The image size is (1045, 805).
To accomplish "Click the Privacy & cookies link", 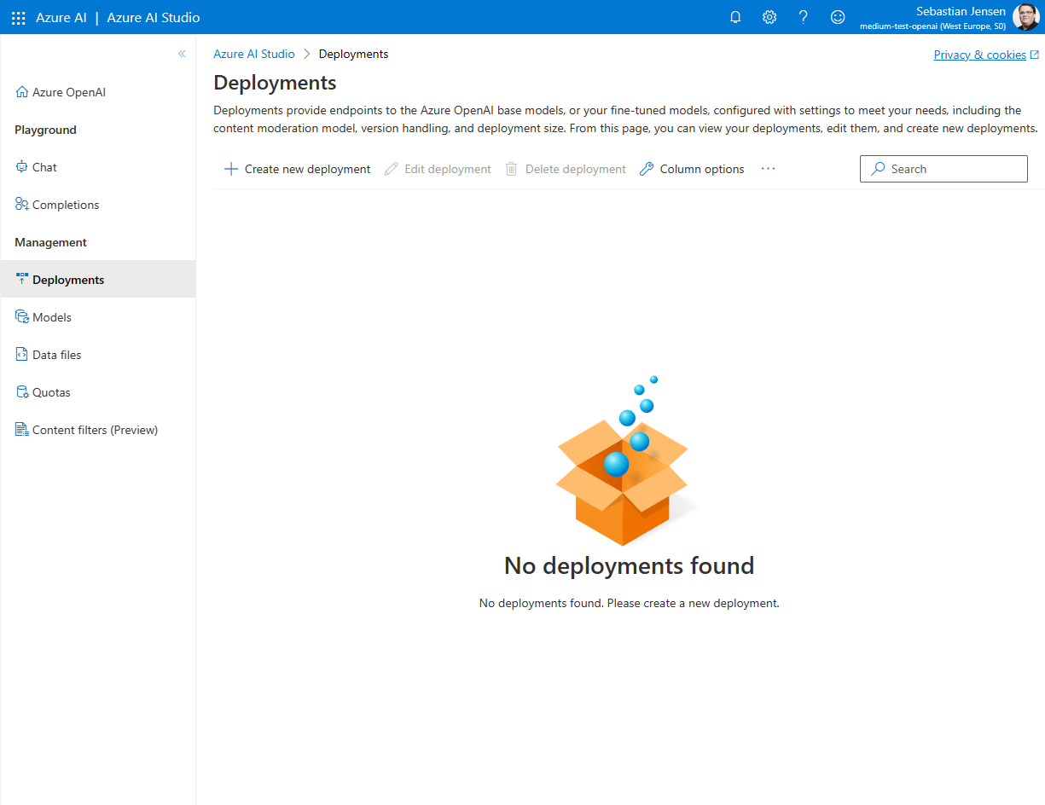I will (x=979, y=55).
